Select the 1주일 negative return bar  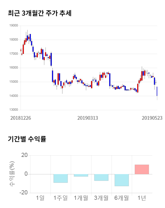coord(61,178)
